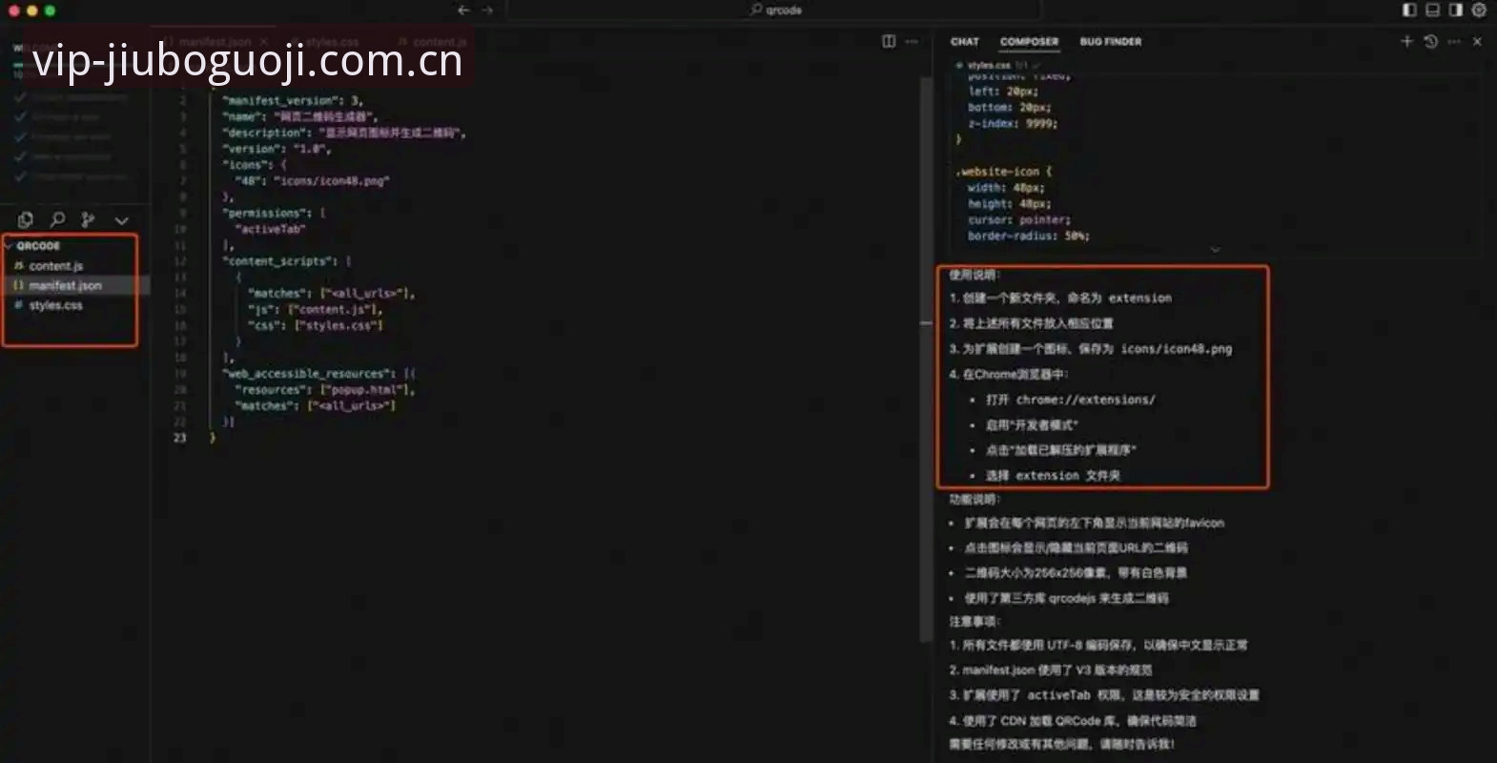Click the bullet mentioning 256x256

pos(1076,572)
